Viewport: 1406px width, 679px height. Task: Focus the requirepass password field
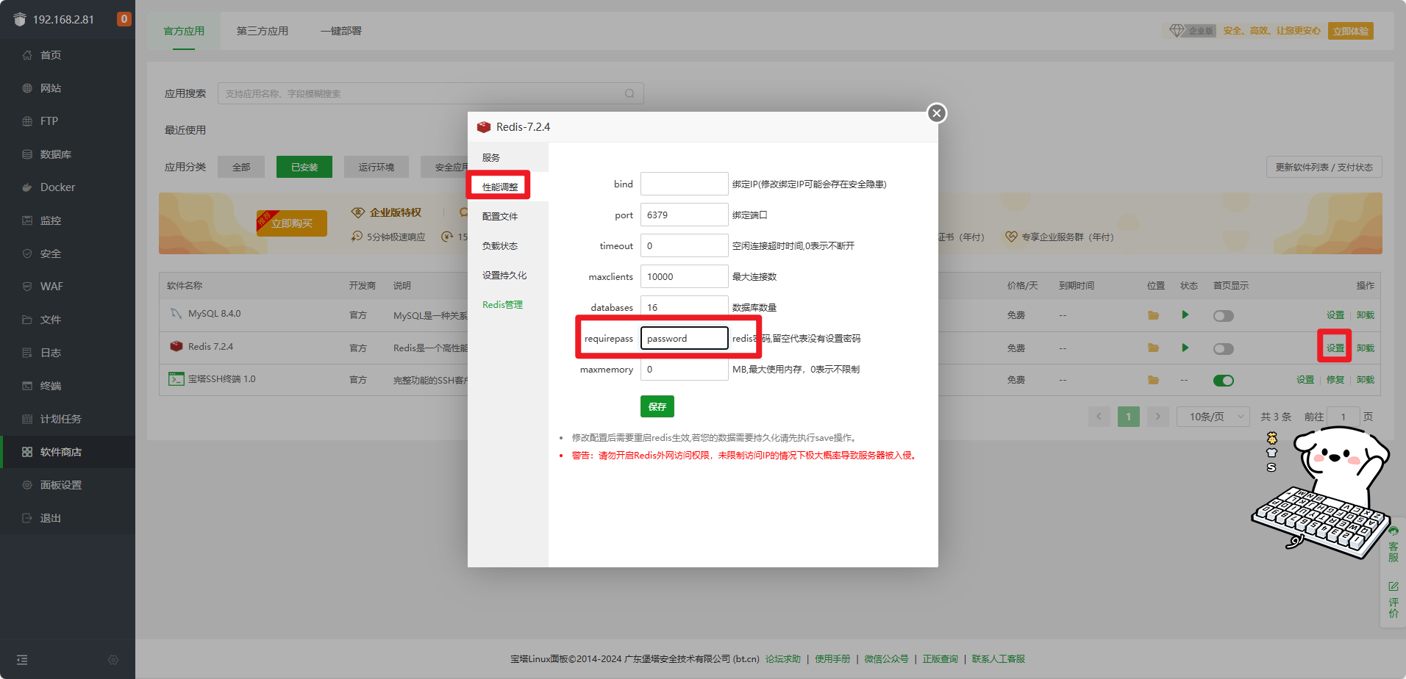[685, 338]
